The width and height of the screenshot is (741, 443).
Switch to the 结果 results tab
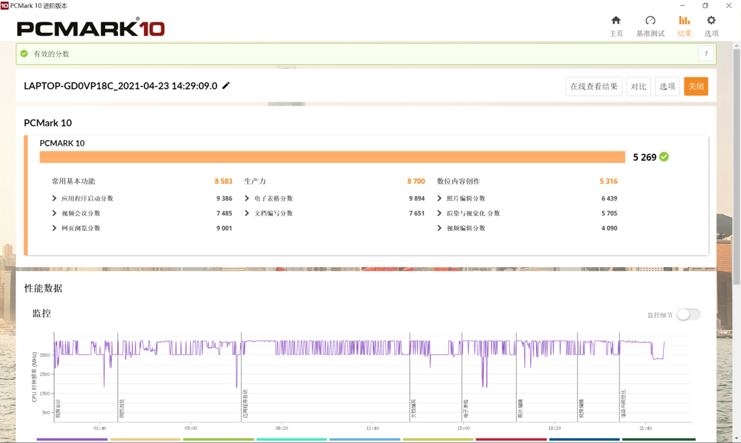tap(684, 27)
